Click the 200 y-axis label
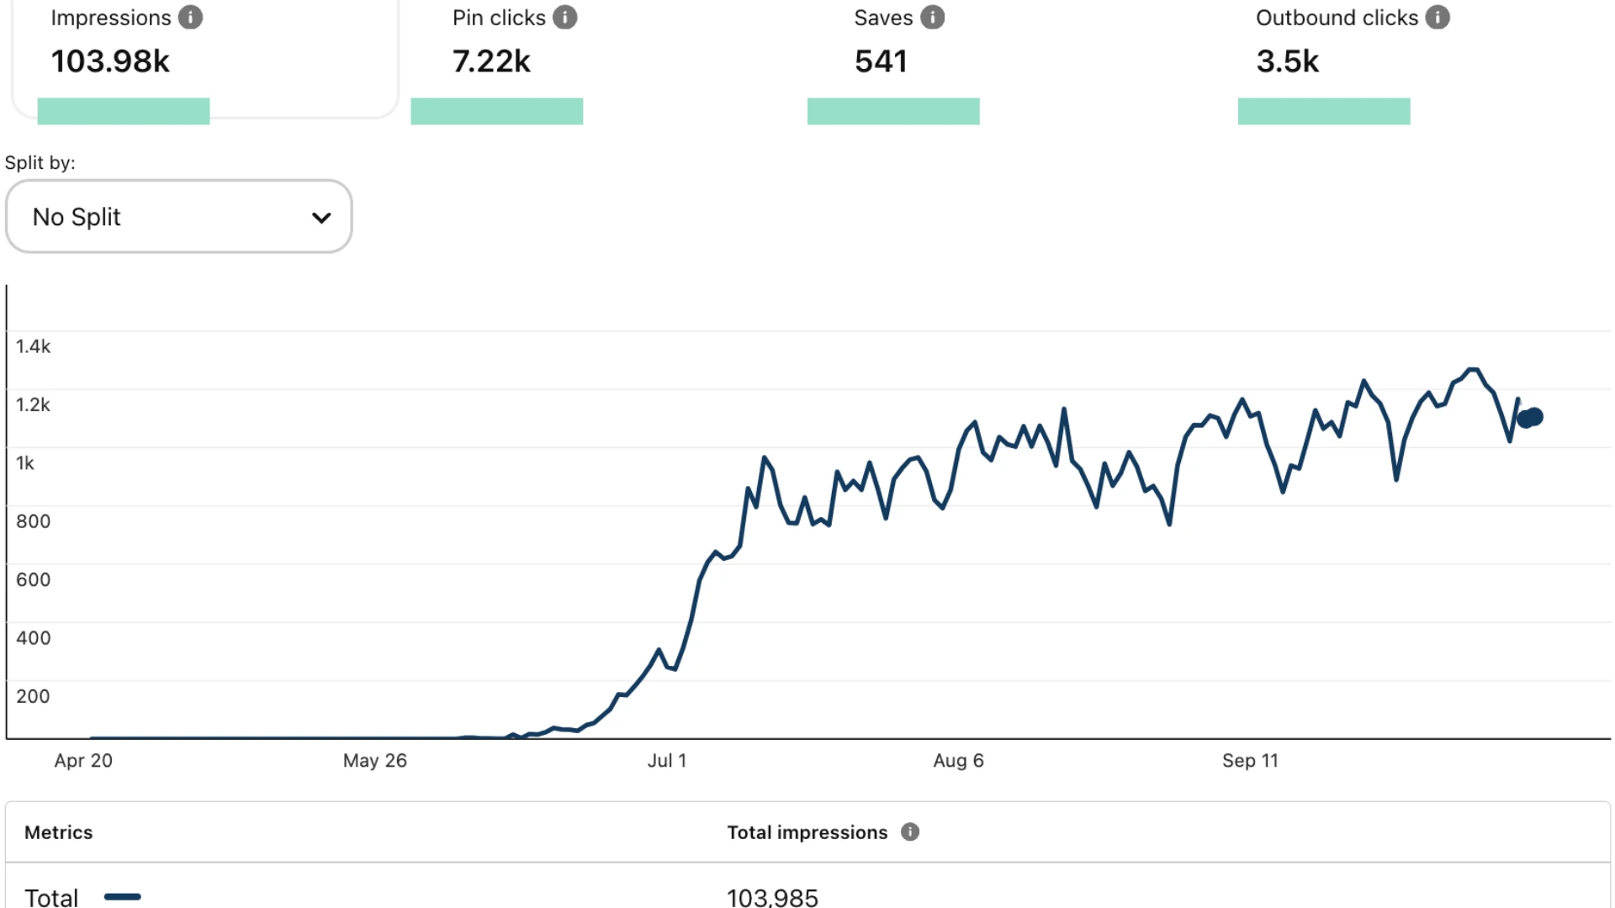The width and height of the screenshot is (1615, 908). [34, 696]
